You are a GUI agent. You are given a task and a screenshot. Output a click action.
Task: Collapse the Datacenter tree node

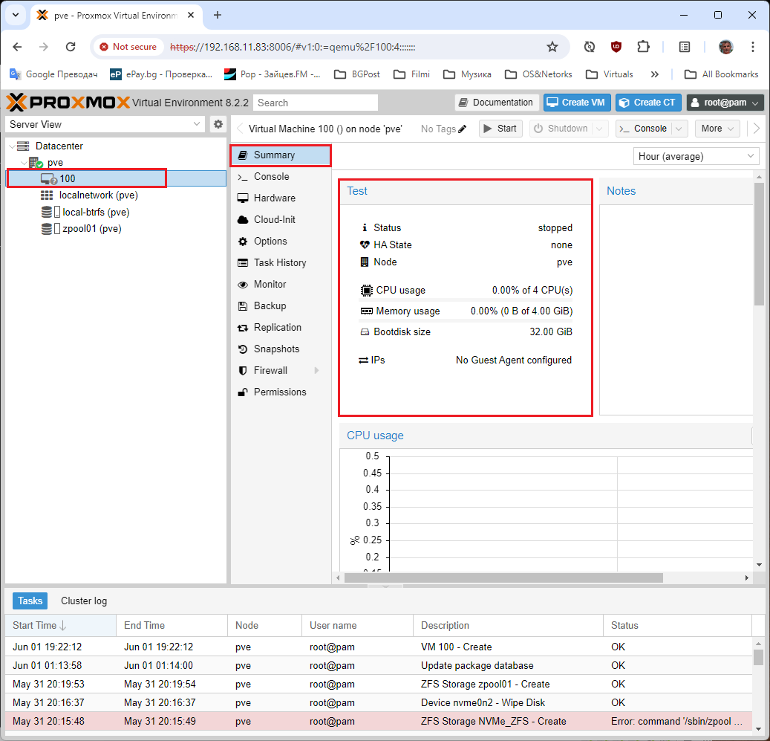(12, 146)
